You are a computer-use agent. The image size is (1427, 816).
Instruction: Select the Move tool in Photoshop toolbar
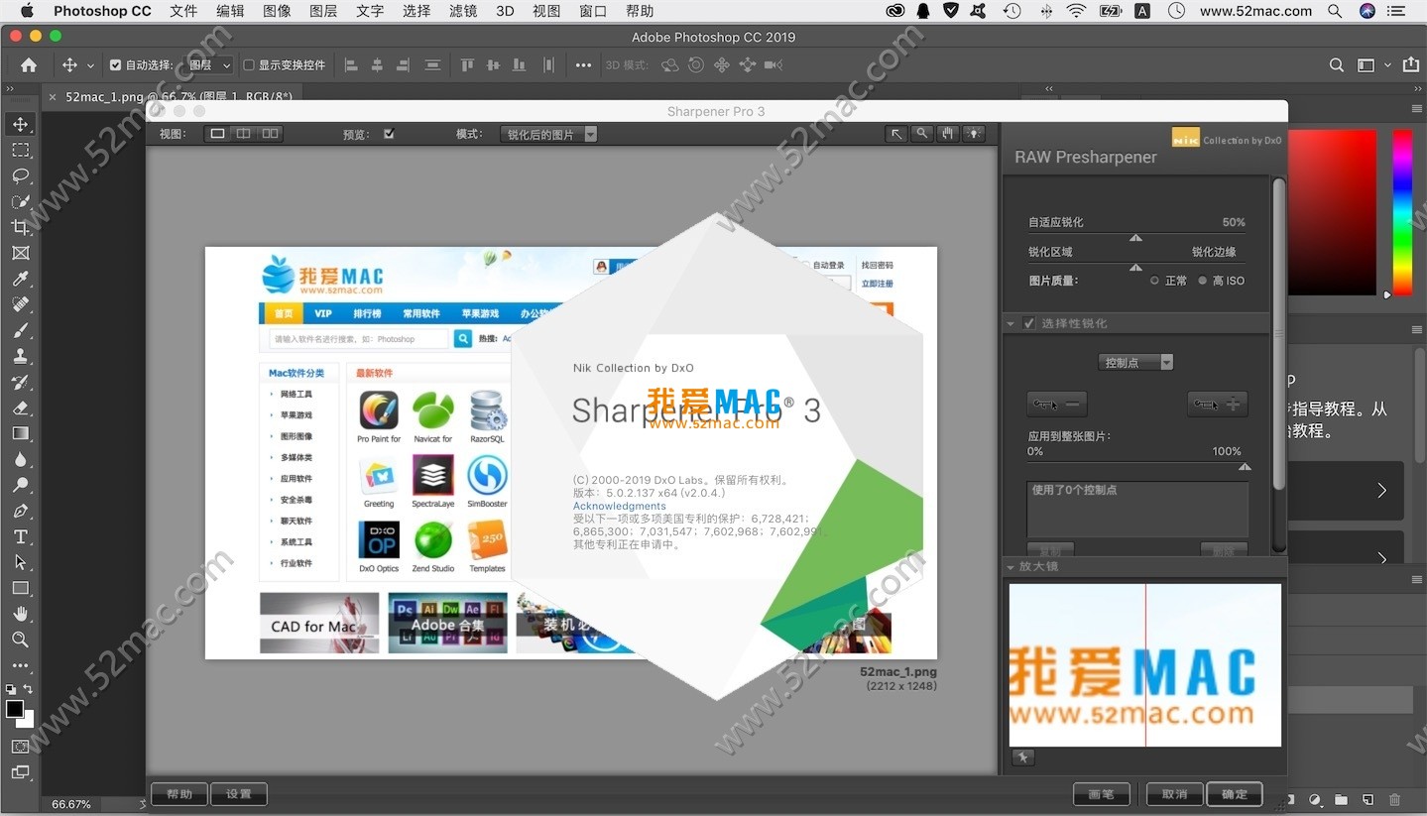(x=20, y=124)
